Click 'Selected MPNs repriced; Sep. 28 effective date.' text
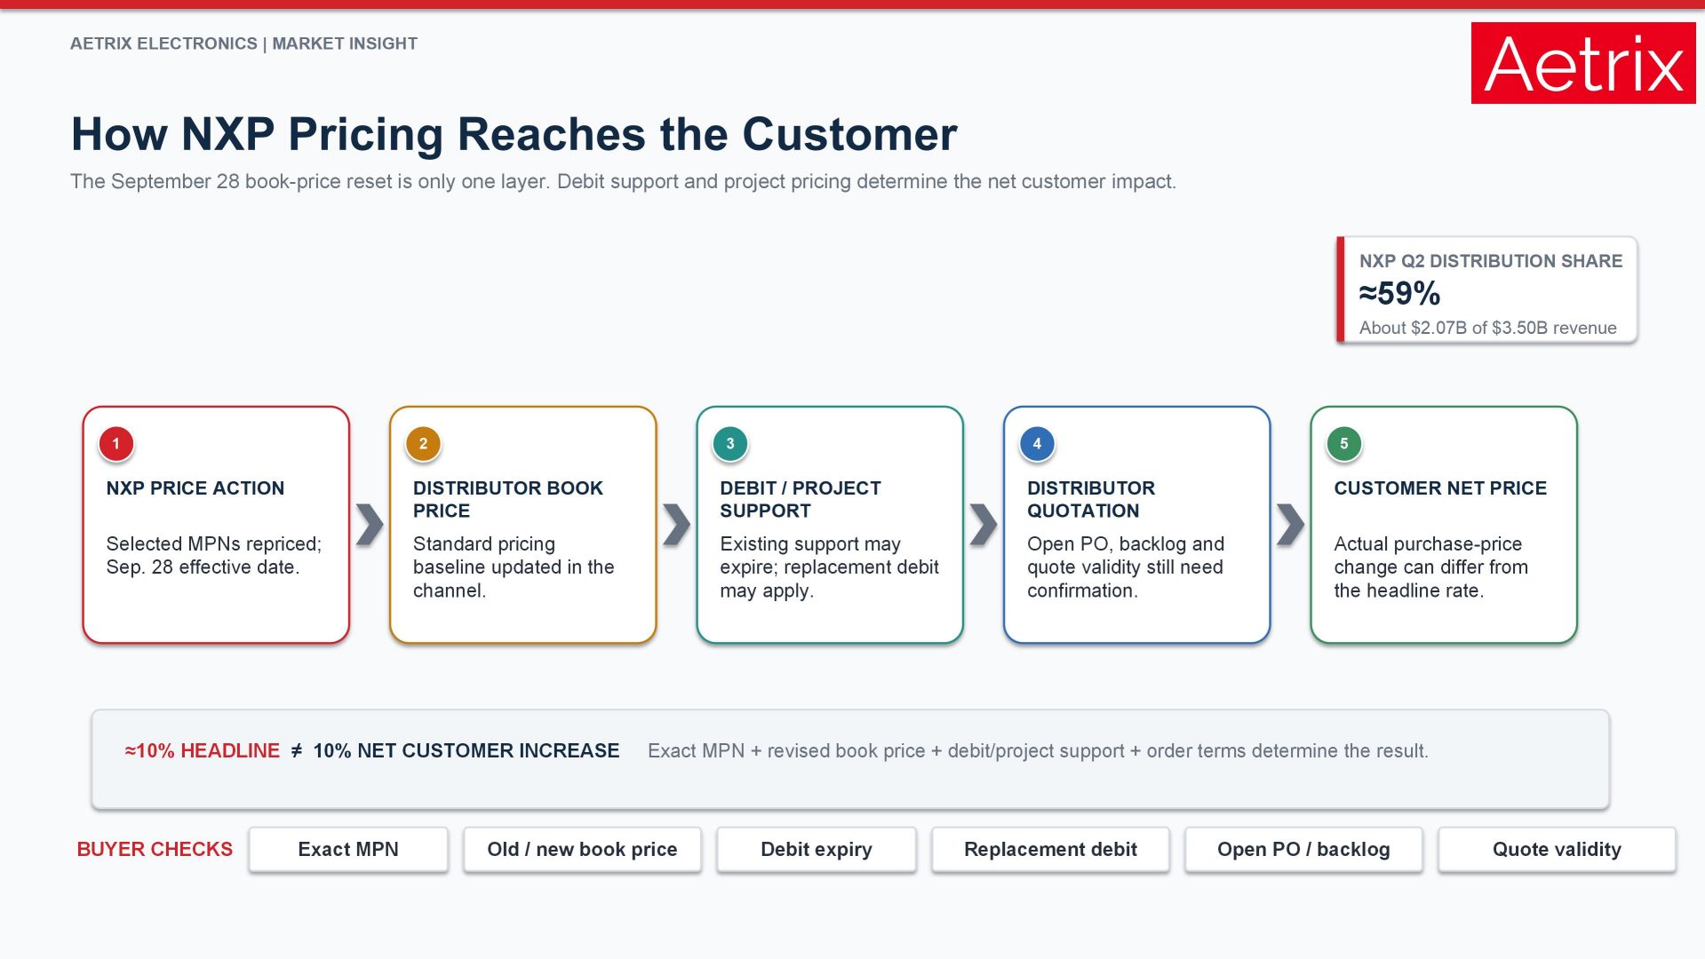This screenshot has height=959, width=1705. (x=214, y=555)
